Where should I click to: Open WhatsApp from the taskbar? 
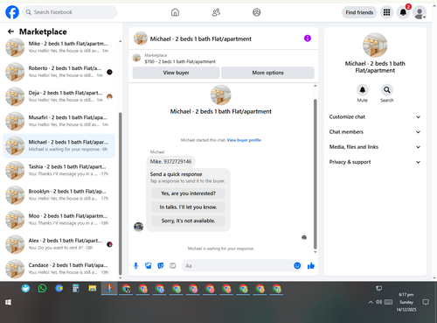[42, 289]
